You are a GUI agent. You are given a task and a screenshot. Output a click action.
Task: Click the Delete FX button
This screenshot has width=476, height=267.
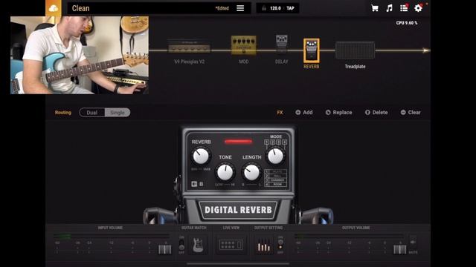(376, 112)
